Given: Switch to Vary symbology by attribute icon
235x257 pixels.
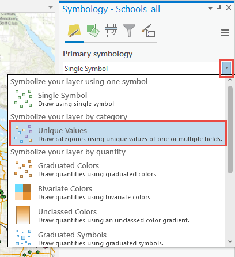Looking at the screenshot, I should click(x=92, y=30).
